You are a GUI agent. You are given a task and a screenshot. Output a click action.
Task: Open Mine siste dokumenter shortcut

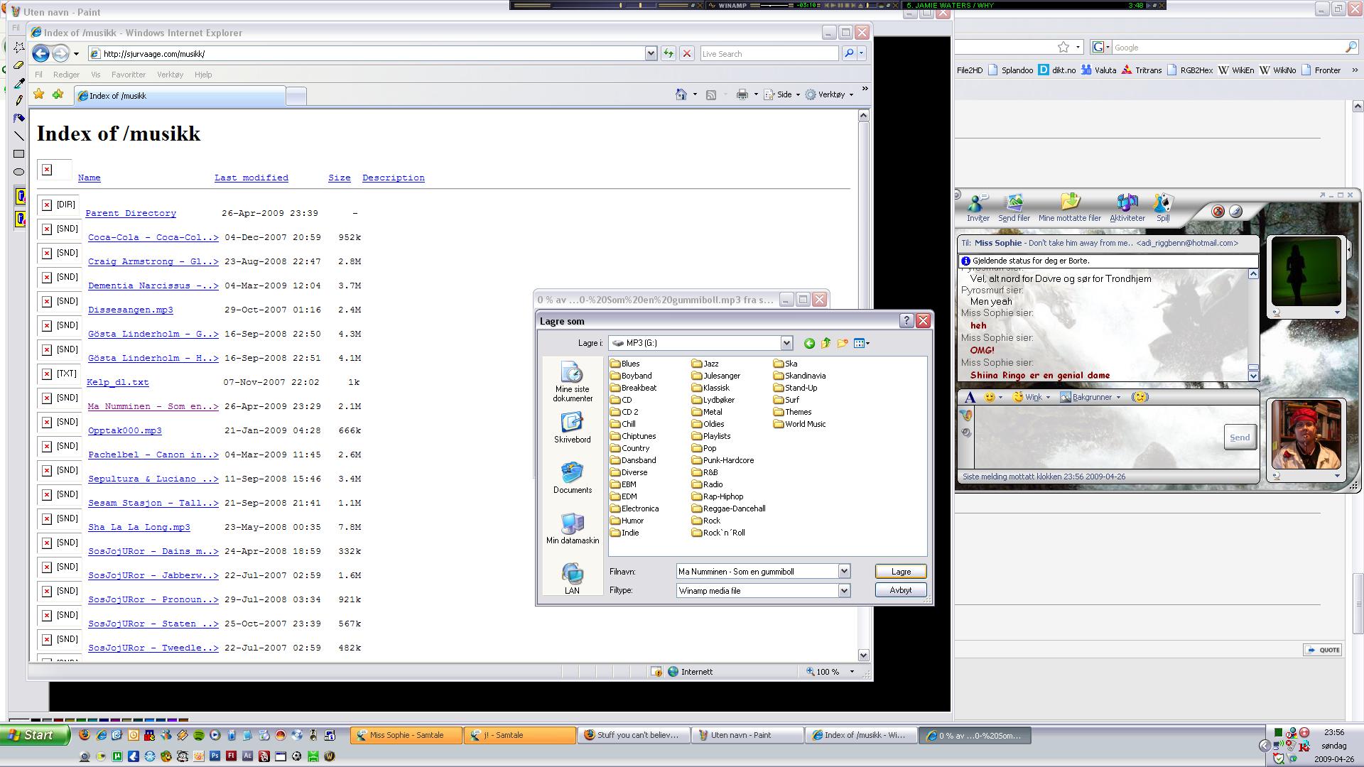(573, 381)
